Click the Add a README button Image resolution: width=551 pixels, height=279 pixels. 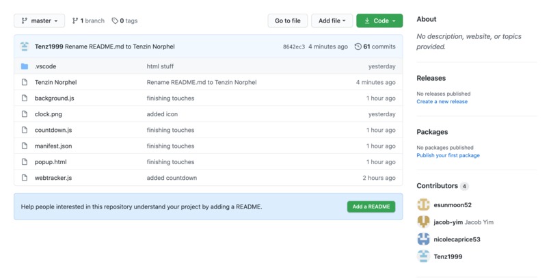(371, 207)
